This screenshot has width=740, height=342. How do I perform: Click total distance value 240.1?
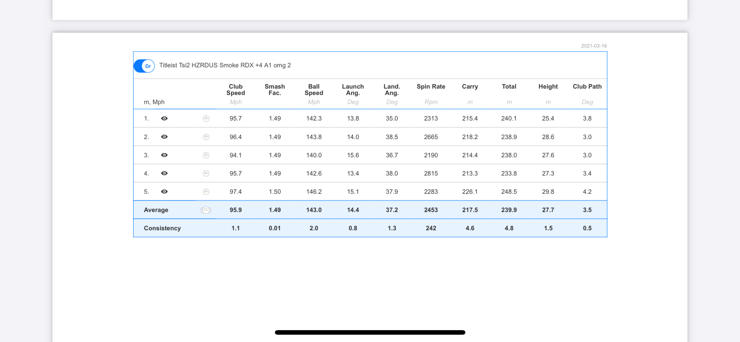point(509,118)
